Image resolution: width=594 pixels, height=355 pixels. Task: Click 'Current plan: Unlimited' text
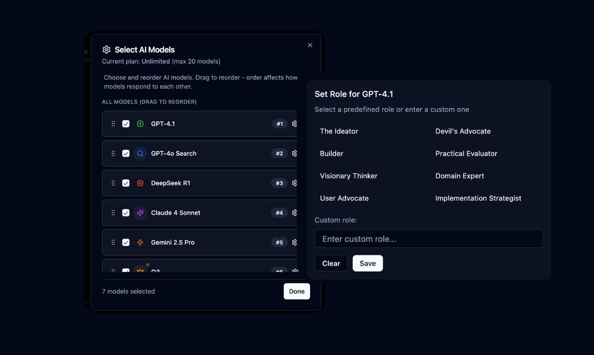coord(136,61)
